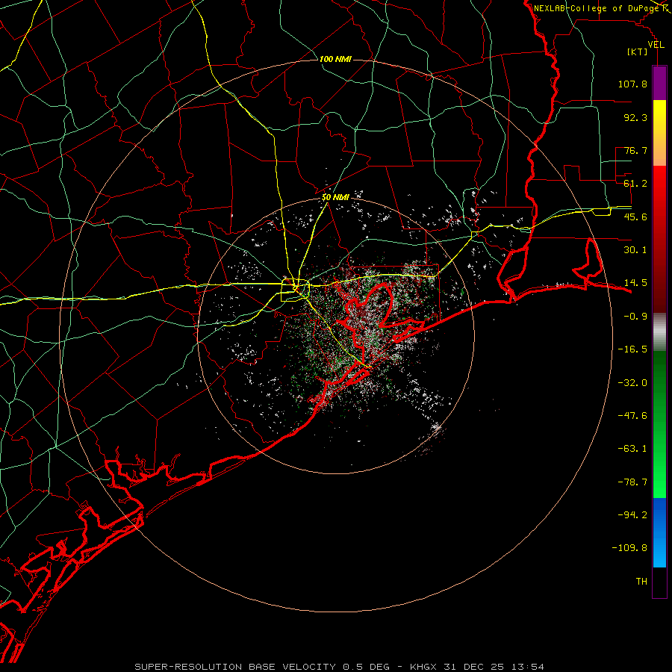Select the -63.1 velocity scale value

pyautogui.click(x=632, y=449)
